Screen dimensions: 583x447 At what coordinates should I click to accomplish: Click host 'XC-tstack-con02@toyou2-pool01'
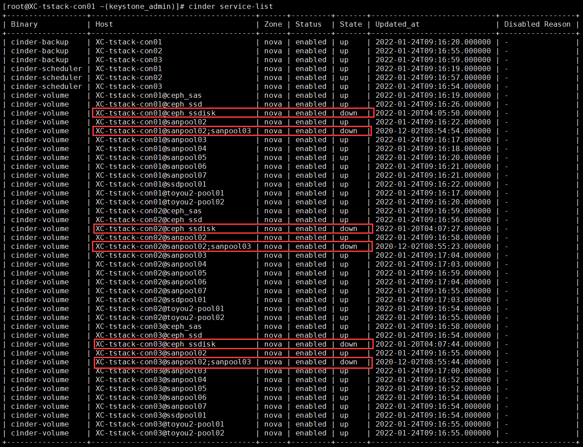point(160,309)
